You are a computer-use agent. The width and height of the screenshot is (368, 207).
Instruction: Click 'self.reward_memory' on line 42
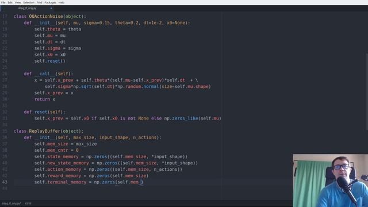[57, 176]
